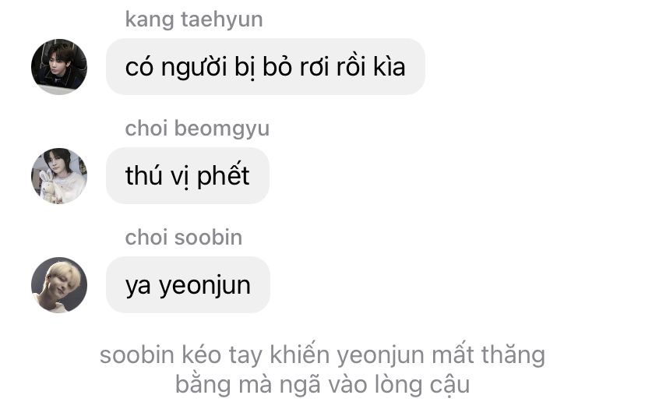The width and height of the screenshot is (645, 409).
Task: Click the word "soobin" in the gray narration
Action: coord(137,354)
